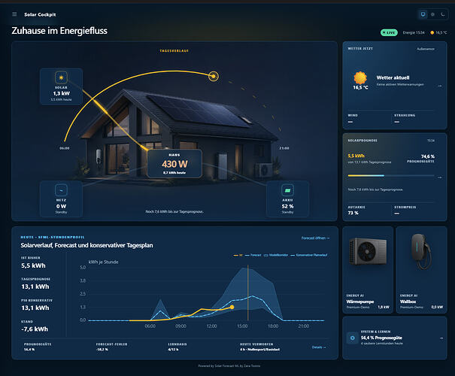This screenshot has height=376, width=455.
Task: Click the 56,4 % Prognosegüte heading in System & Lernen
Action: pos(381,338)
